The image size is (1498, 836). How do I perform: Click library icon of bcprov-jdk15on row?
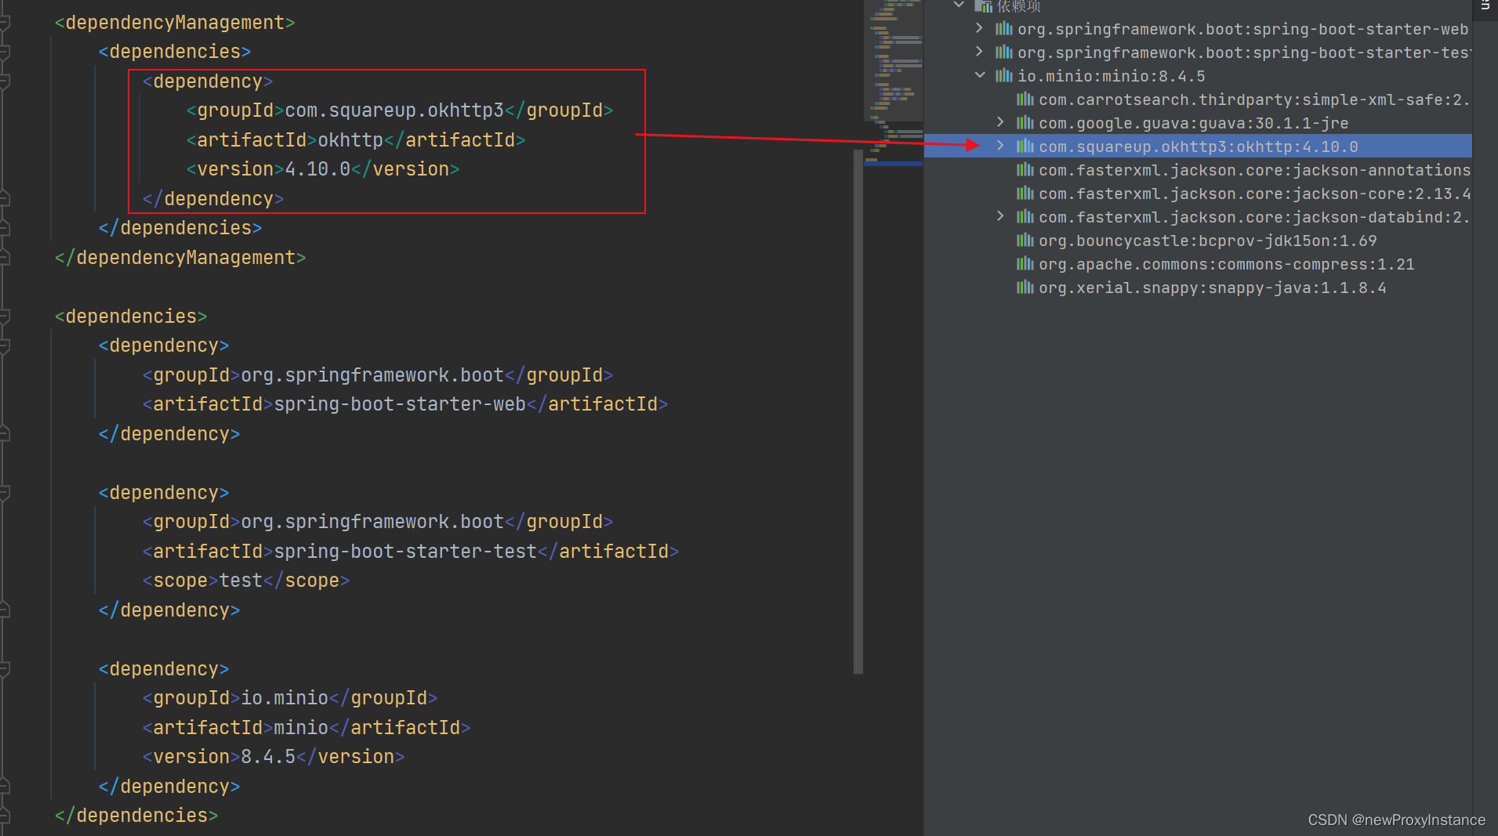click(1025, 241)
